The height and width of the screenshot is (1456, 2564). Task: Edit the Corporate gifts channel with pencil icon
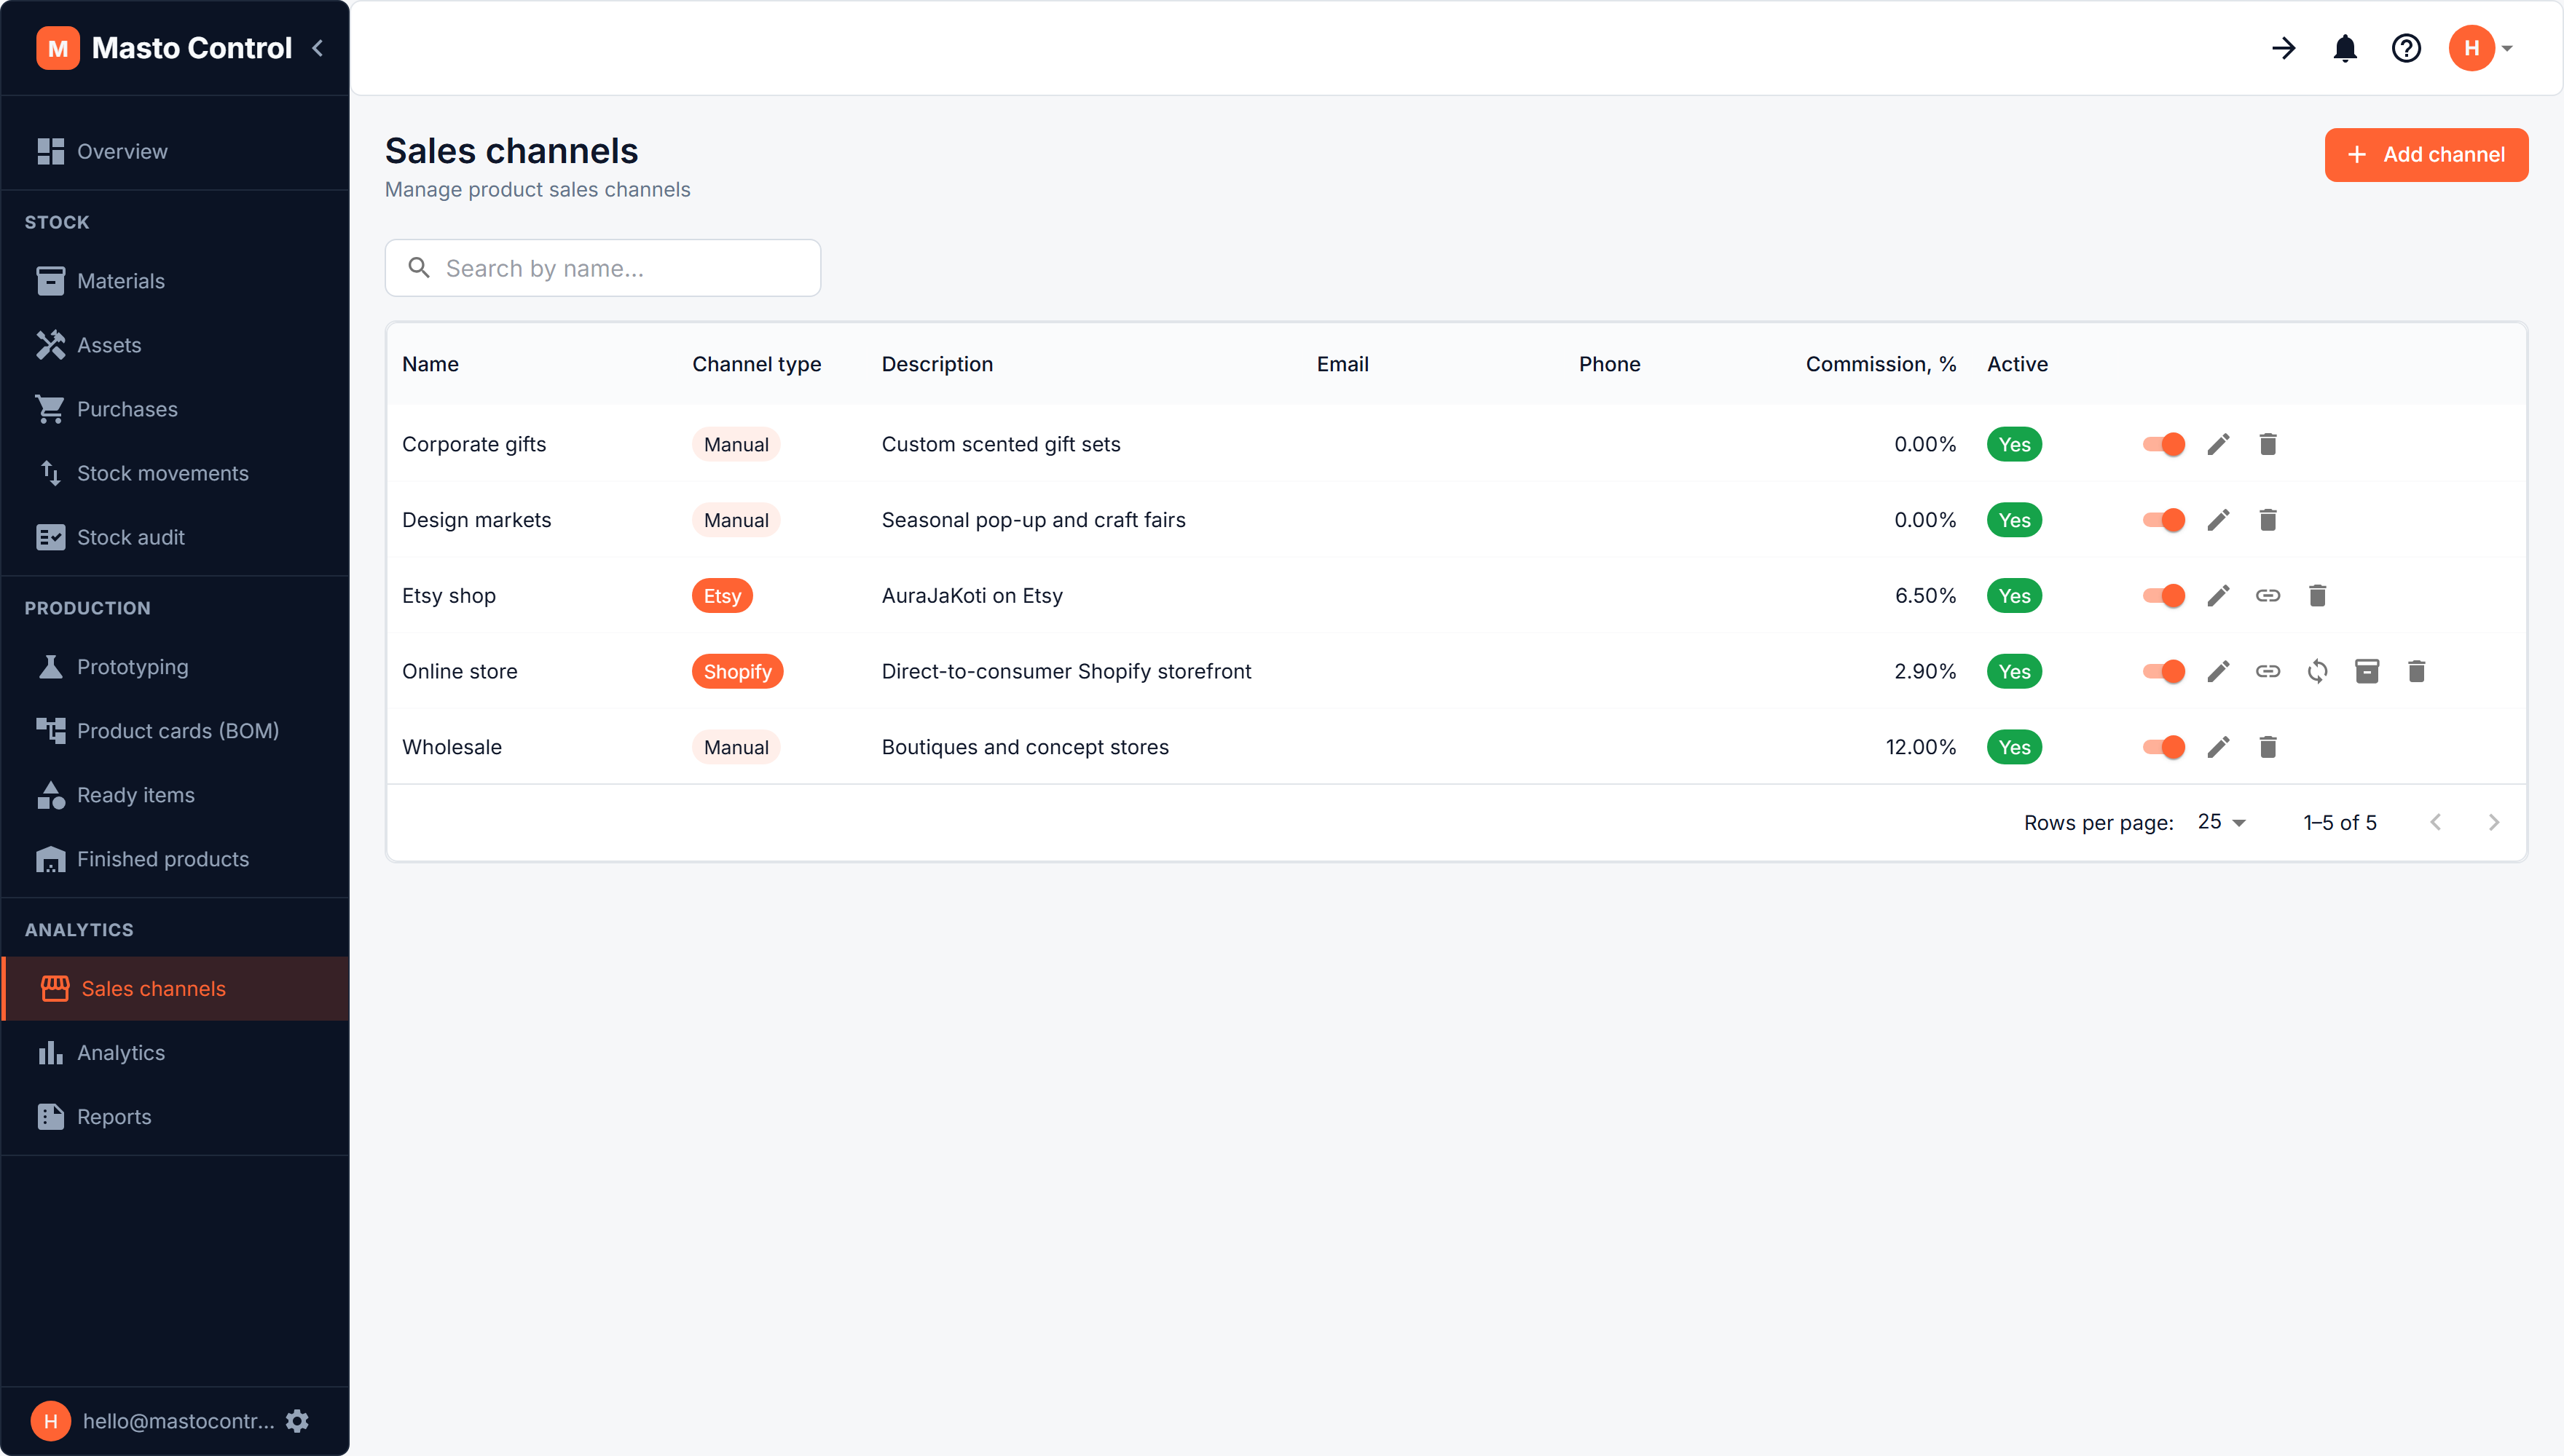(x=2218, y=444)
